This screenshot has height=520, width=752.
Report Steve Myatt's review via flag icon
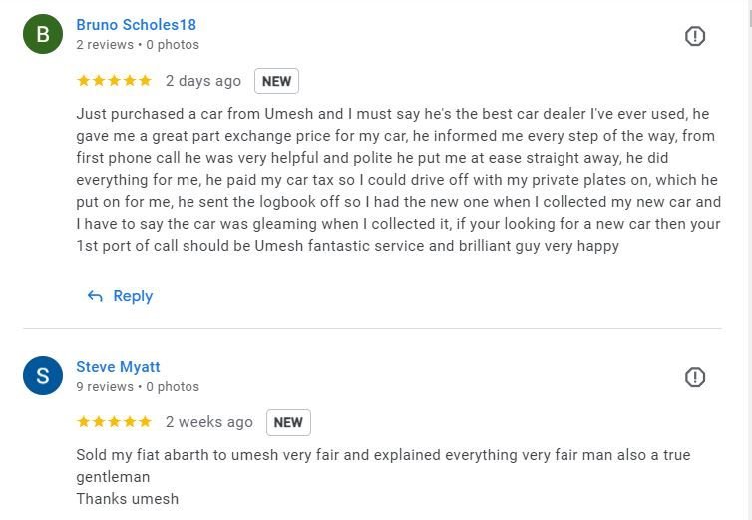point(695,377)
